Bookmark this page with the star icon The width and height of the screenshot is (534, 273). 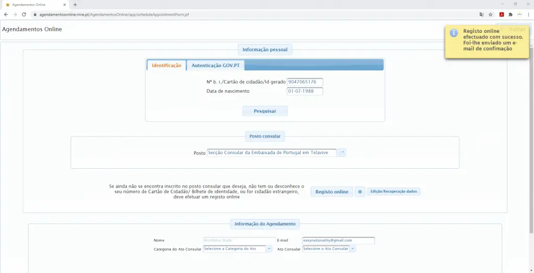point(490,15)
